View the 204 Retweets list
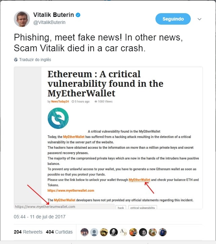The width and height of the screenshot is (216, 244). click(28, 232)
